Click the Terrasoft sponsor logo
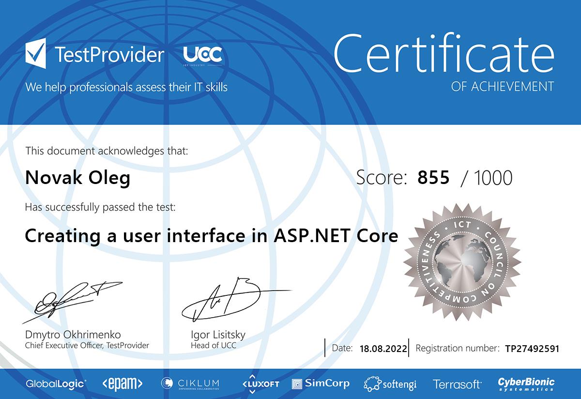The image size is (581, 399). pos(457,384)
